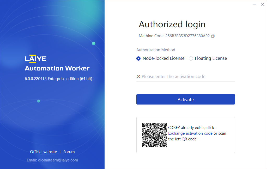The height and width of the screenshot is (169, 267).
Task: Close the Authorized login window
Action: 262,4
